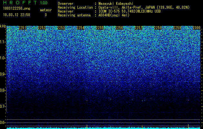Image resolution: width=203 pixels, height=129 pixels.
Task: Click the 2256 time marker
Action: (119, 28)
